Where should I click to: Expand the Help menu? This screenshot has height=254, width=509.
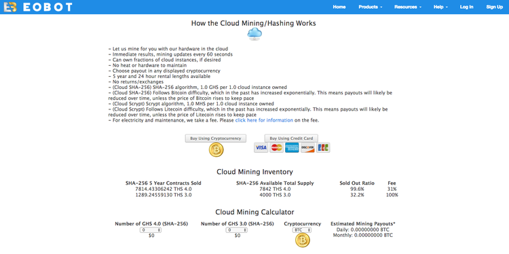[440, 7]
